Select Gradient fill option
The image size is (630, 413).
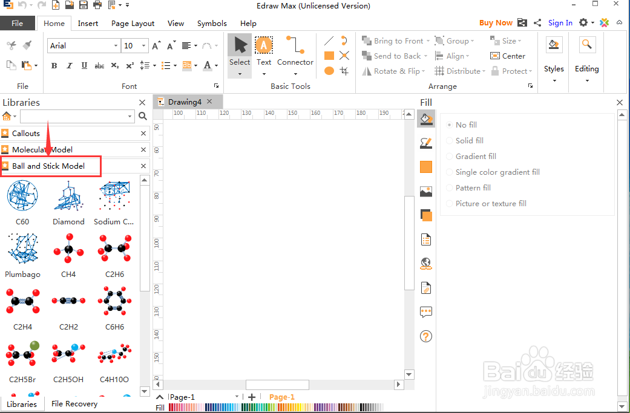coord(471,156)
